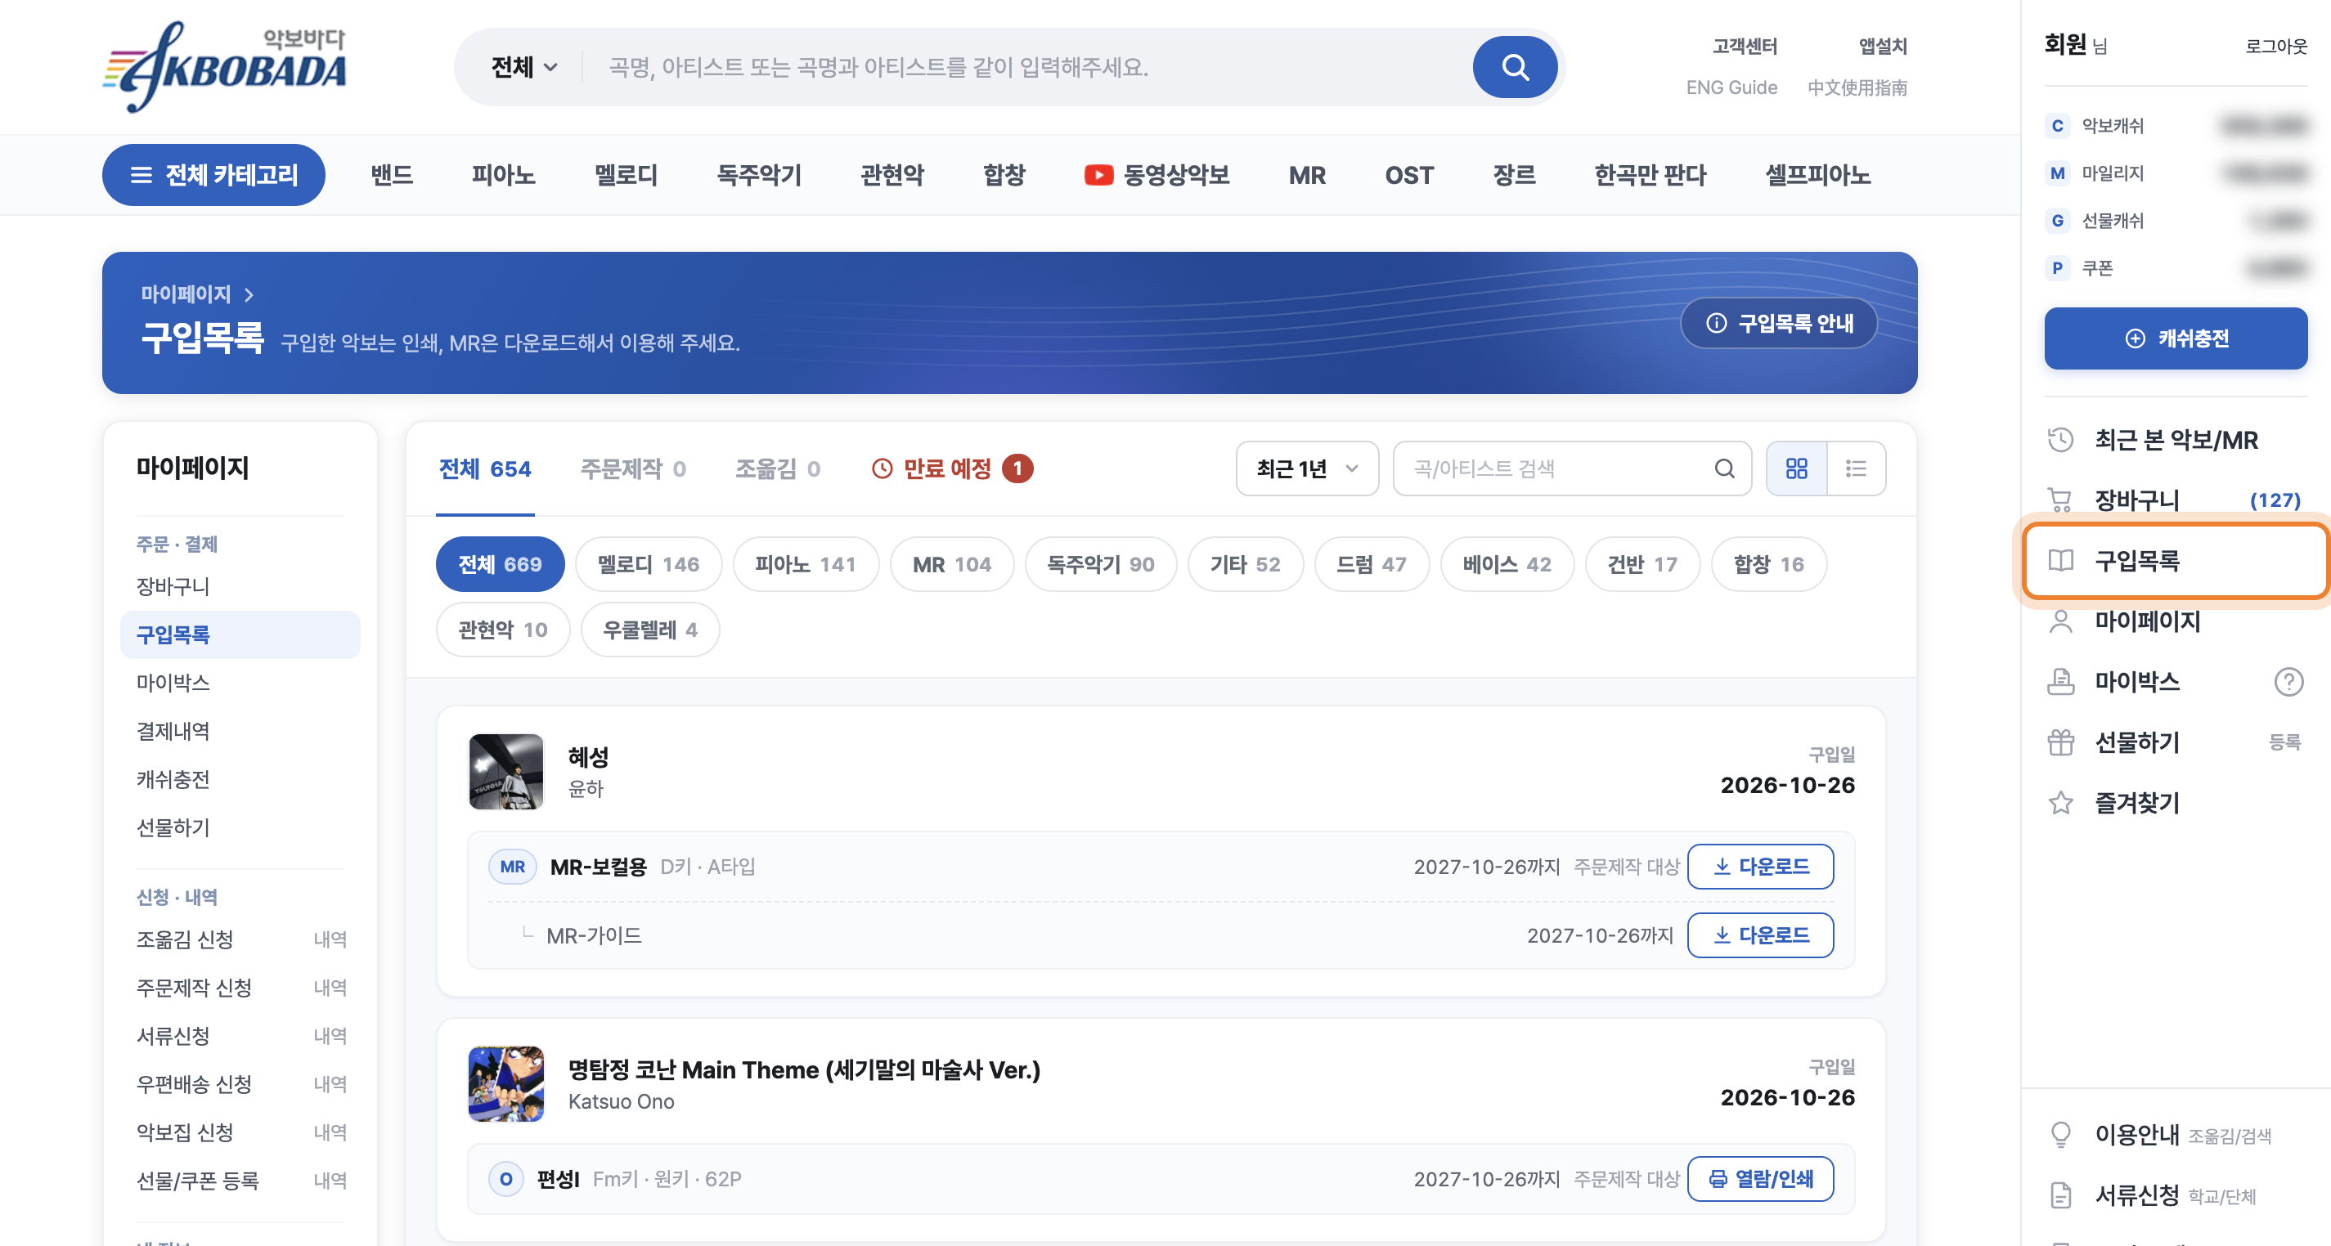
Task: Open the 전체 search scope dropdown
Action: [524, 67]
